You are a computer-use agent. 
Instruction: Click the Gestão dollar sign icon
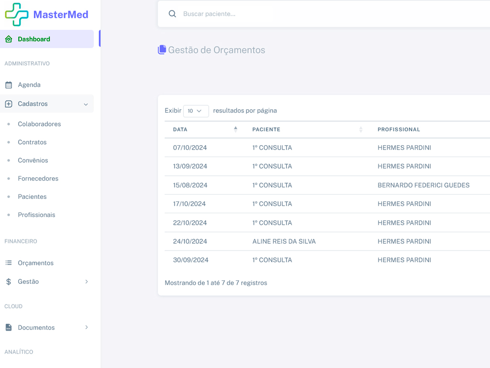click(x=9, y=282)
